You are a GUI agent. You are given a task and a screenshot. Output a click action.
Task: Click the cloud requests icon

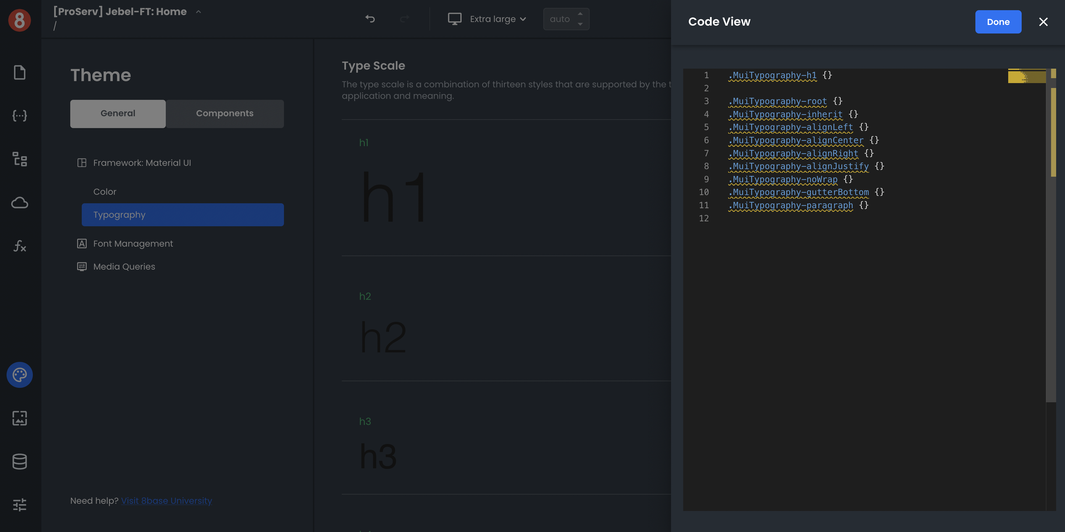click(19, 203)
